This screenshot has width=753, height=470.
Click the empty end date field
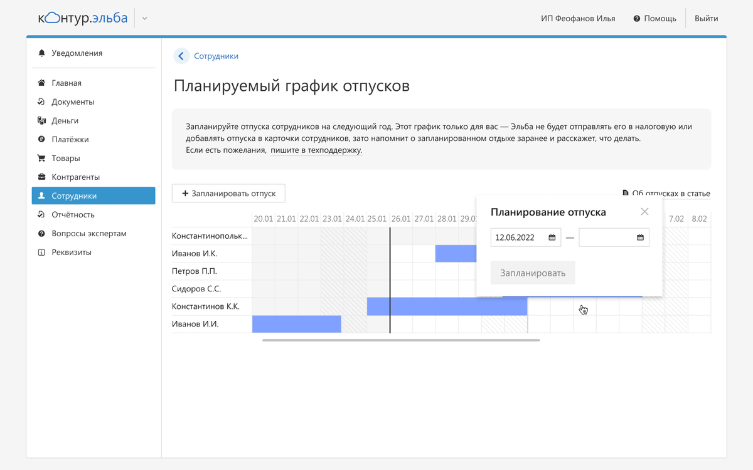(614, 238)
